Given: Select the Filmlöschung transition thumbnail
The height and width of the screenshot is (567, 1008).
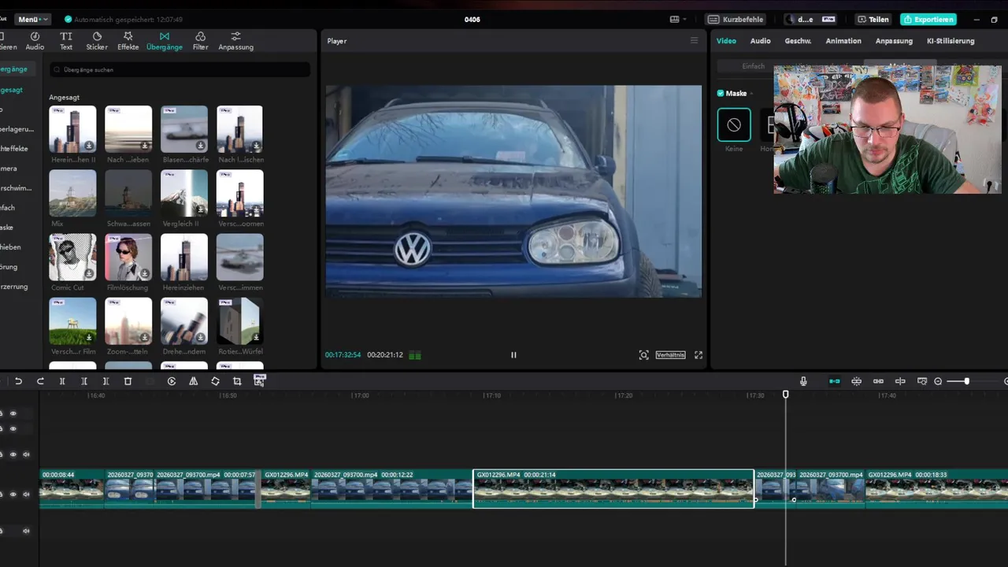Looking at the screenshot, I should click(128, 258).
